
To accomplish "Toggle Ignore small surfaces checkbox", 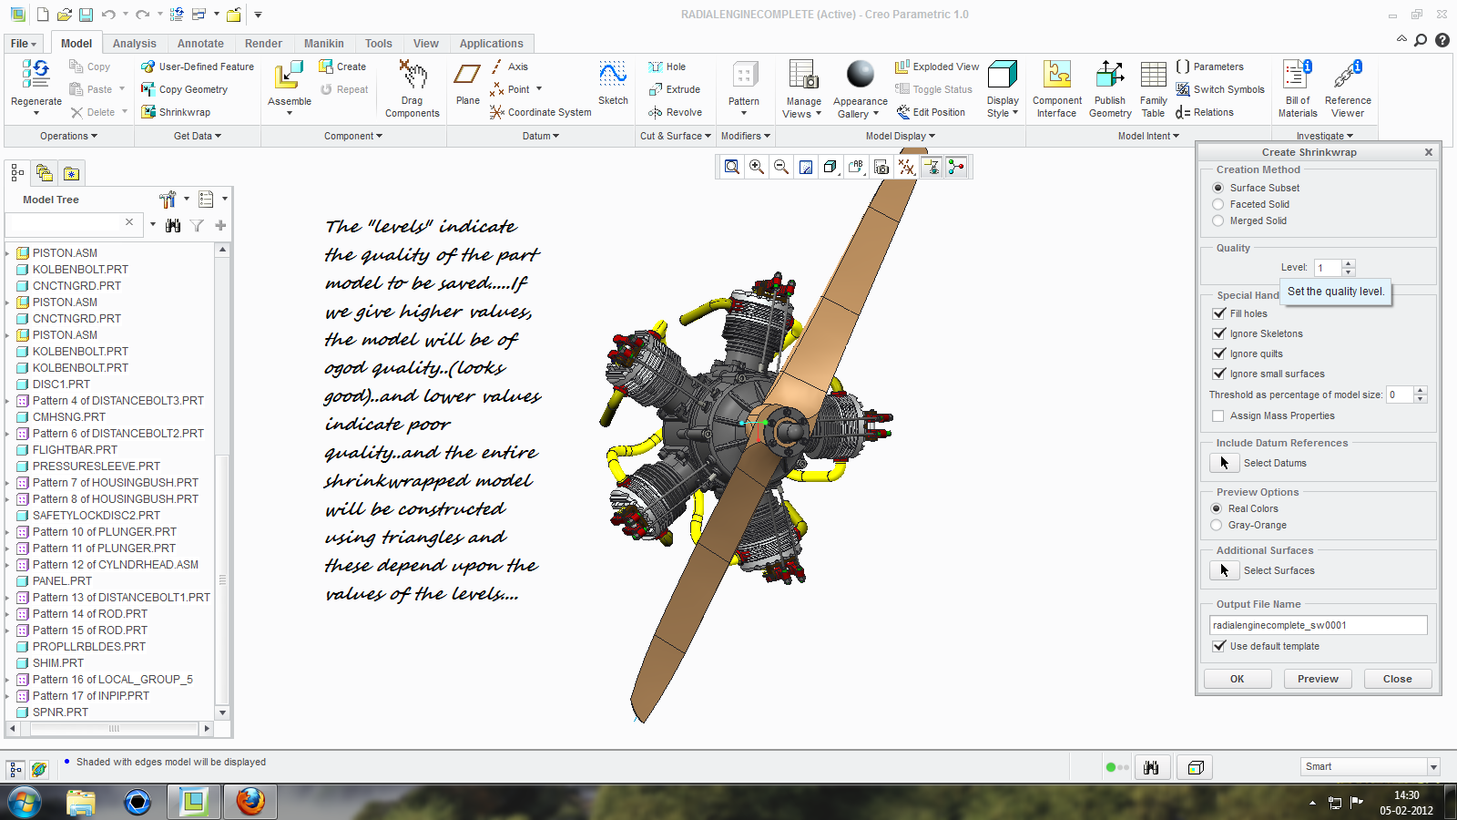I will click(x=1219, y=374).
